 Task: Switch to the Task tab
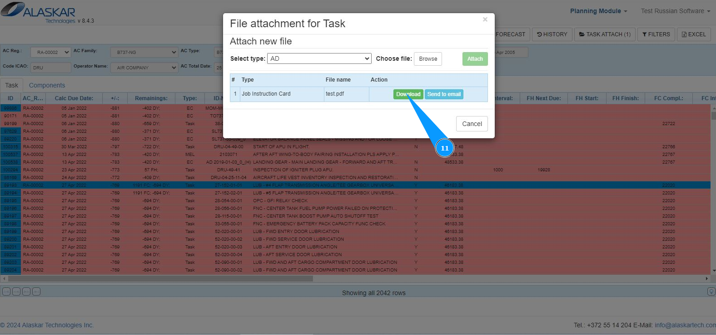click(x=12, y=85)
